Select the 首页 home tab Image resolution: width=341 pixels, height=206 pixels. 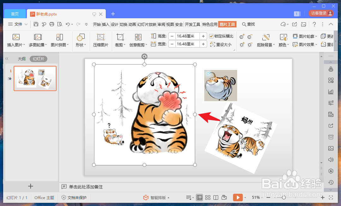pos(15,14)
